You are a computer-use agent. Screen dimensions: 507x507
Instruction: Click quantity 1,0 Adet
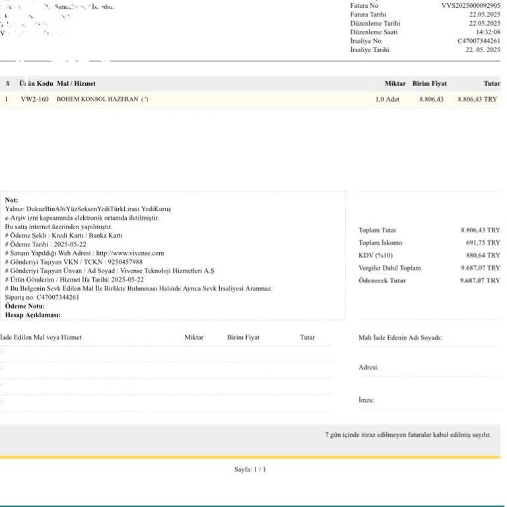(x=387, y=99)
